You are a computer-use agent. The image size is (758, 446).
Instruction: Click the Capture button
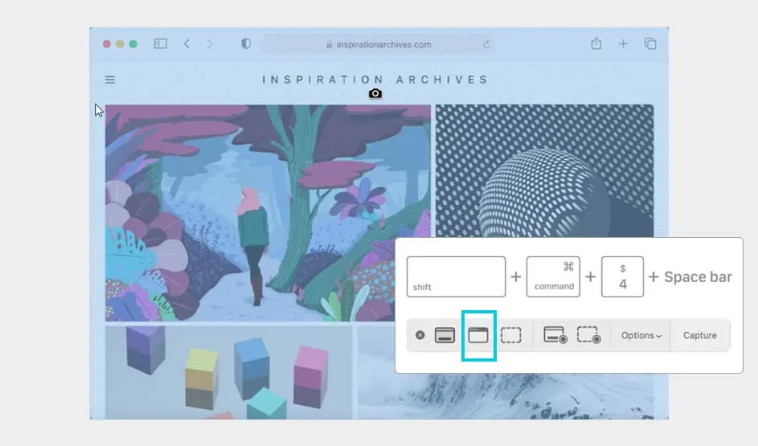pos(699,335)
